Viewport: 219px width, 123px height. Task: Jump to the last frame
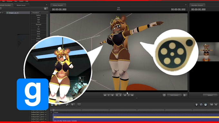132,95
